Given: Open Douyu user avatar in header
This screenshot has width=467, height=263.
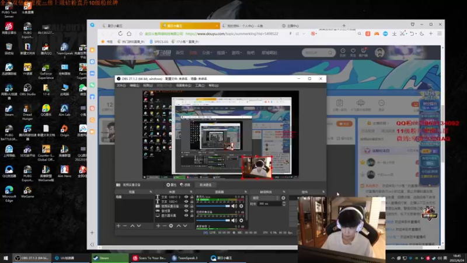Looking at the screenshot, I should coord(379,53).
